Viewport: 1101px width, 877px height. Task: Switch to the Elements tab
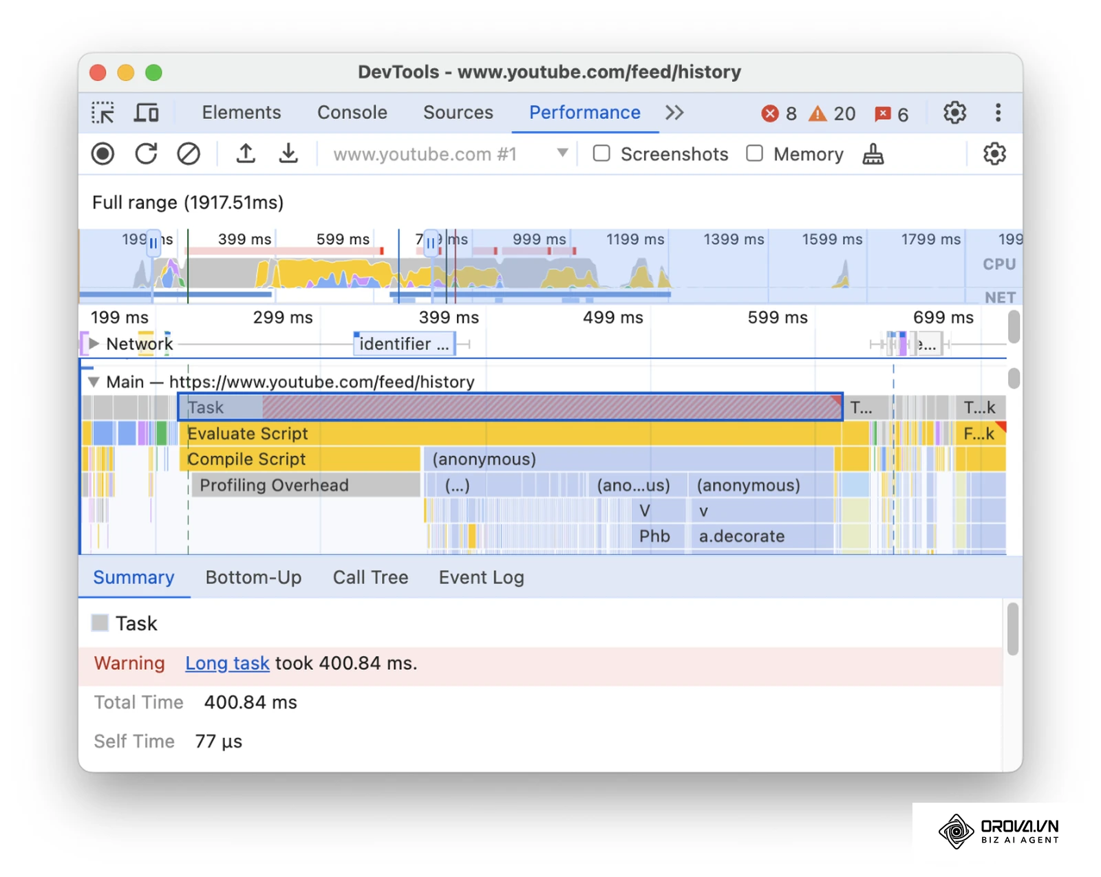[x=242, y=113]
